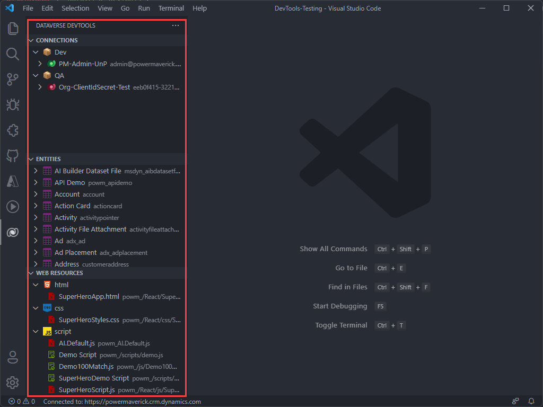Expand the Org-ClientIdSecret-Test connection

coord(39,87)
